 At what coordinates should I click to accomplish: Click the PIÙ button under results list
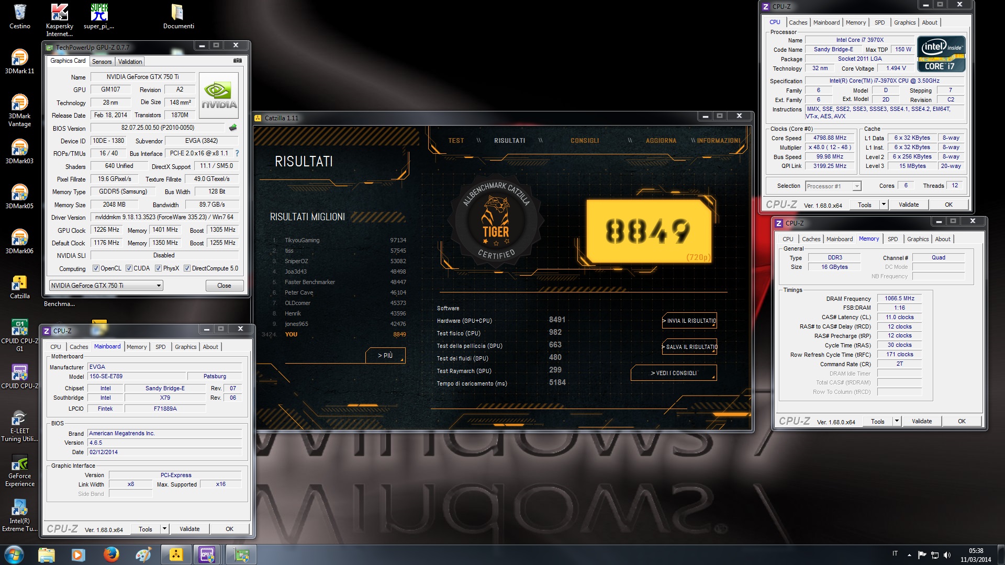(x=385, y=355)
